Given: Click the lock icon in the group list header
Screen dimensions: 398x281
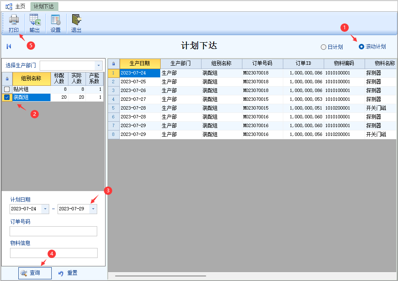Looking at the screenshot, I should point(7,79).
